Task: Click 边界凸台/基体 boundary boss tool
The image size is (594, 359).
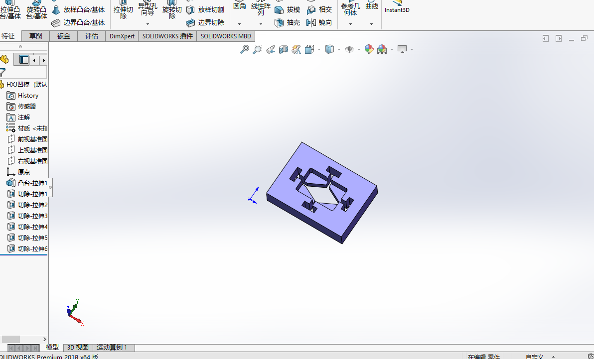Action: point(78,23)
